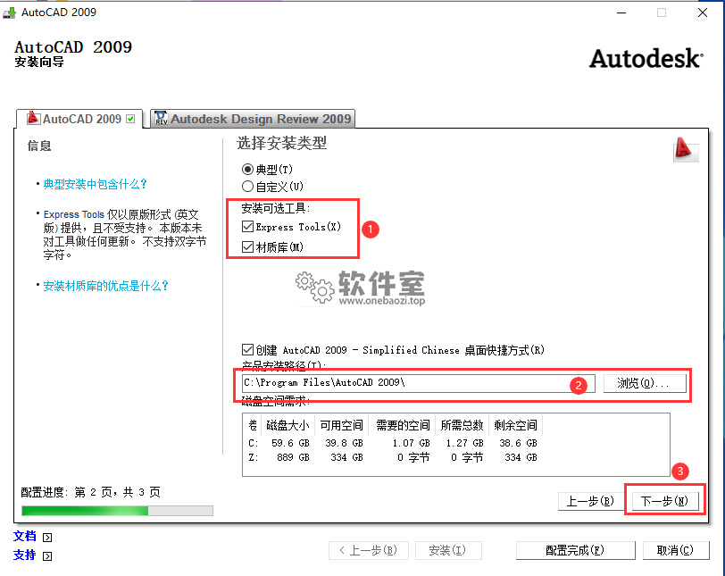Viewport: 725px width, 576px height.
Task: Open the 文档 expand arrow icon
Action: pos(47,538)
